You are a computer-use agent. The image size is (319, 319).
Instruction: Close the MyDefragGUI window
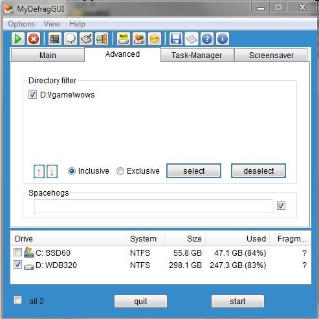pyautogui.click(x=302, y=8)
